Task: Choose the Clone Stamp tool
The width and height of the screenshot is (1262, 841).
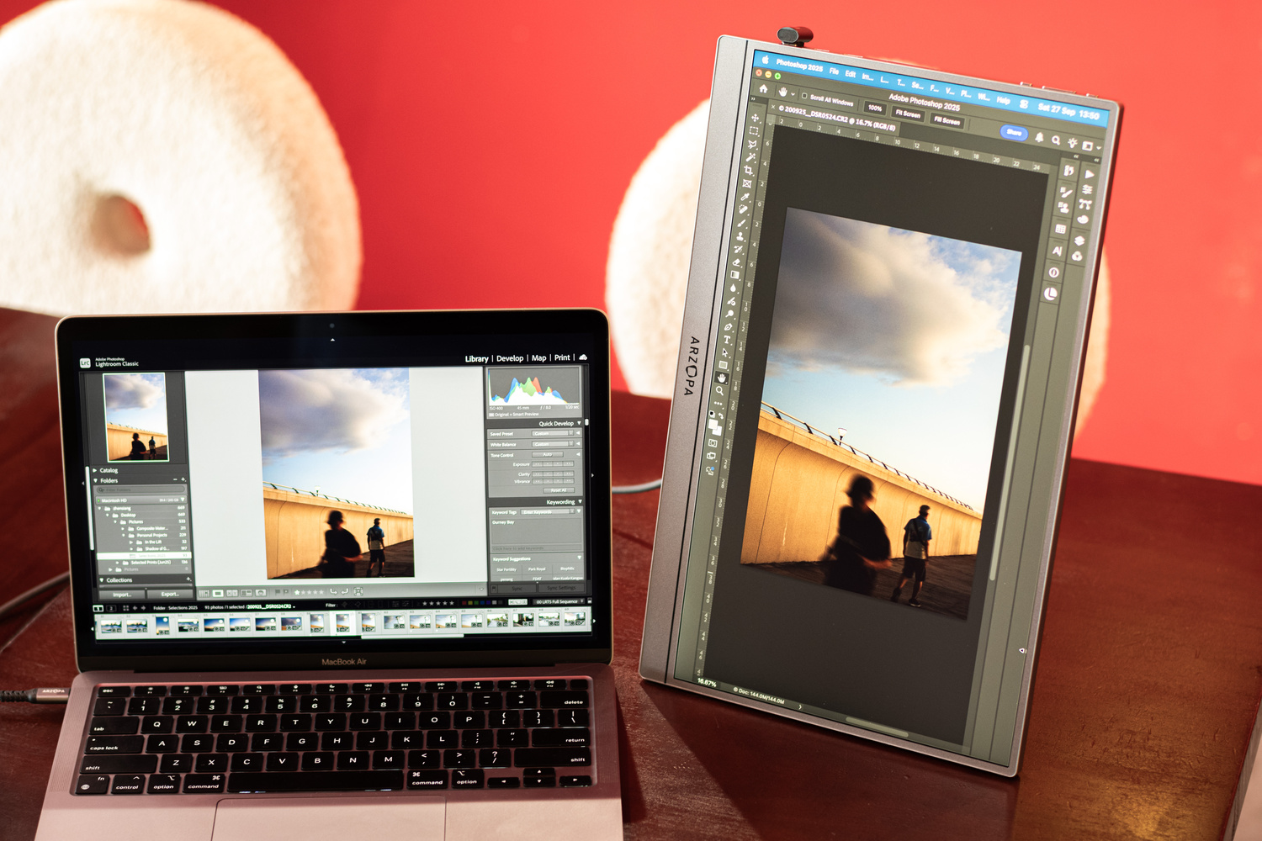Action: tap(740, 236)
